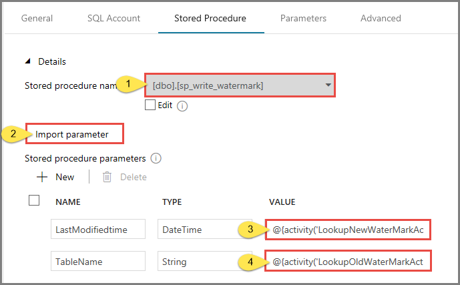Collapse the Details section triangle
This screenshot has height=285, width=460.
tap(28, 61)
